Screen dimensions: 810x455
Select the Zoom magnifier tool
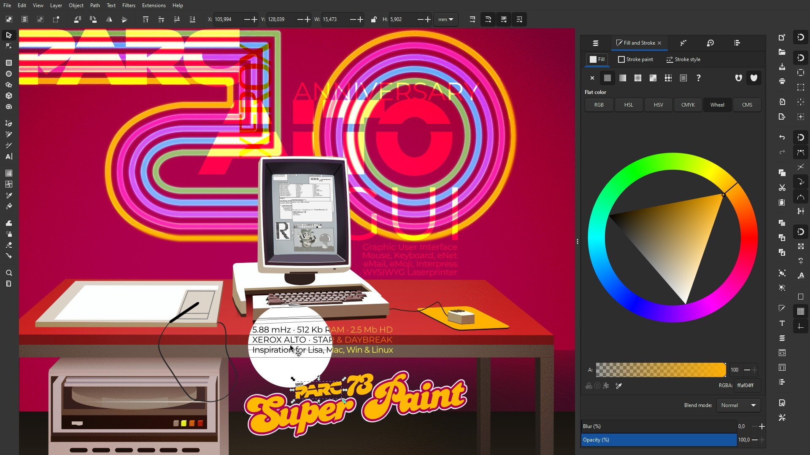[8, 273]
